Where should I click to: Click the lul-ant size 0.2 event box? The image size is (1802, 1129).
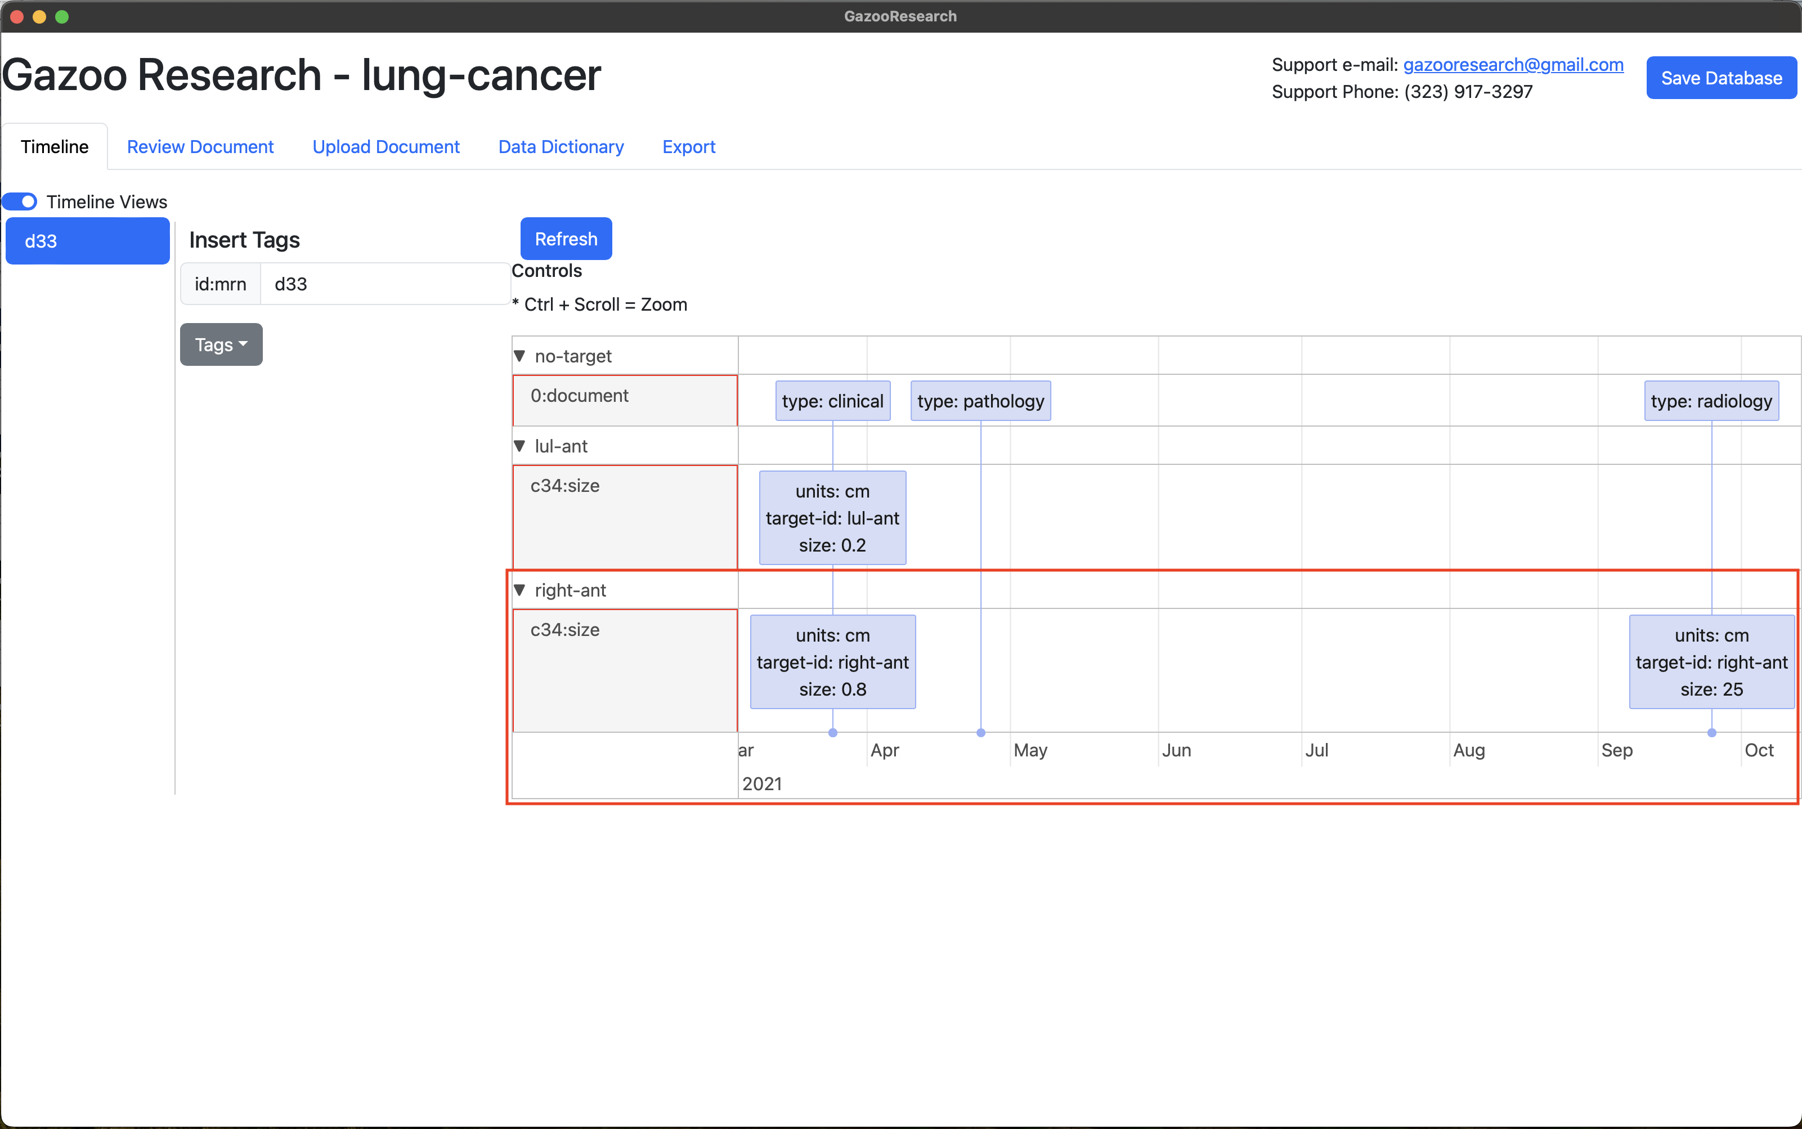pyautogui.click(x=832, y=517)
